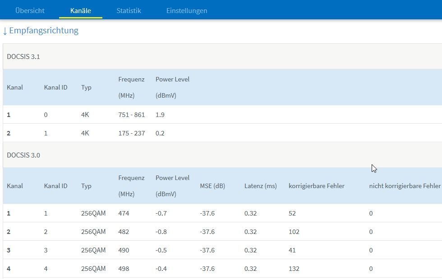
Task: Click the Frequenz column header in DOCSIS 3.1
Action: [131, 87]
